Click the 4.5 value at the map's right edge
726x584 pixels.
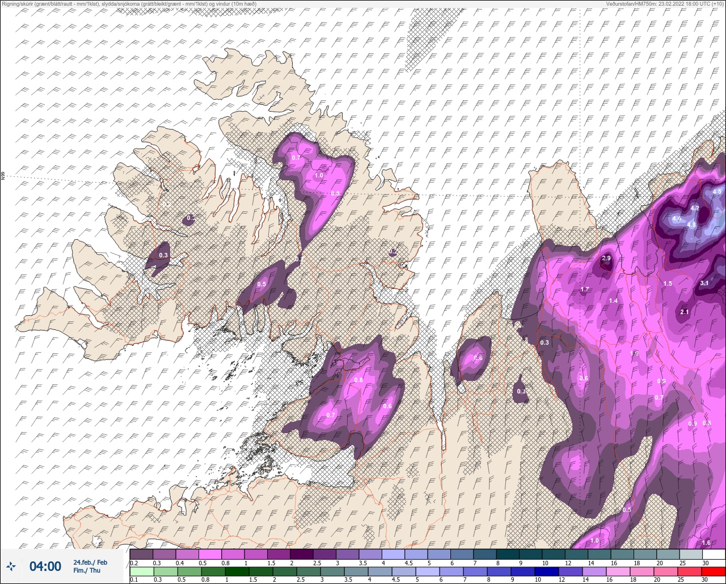[x=717, y=192]
